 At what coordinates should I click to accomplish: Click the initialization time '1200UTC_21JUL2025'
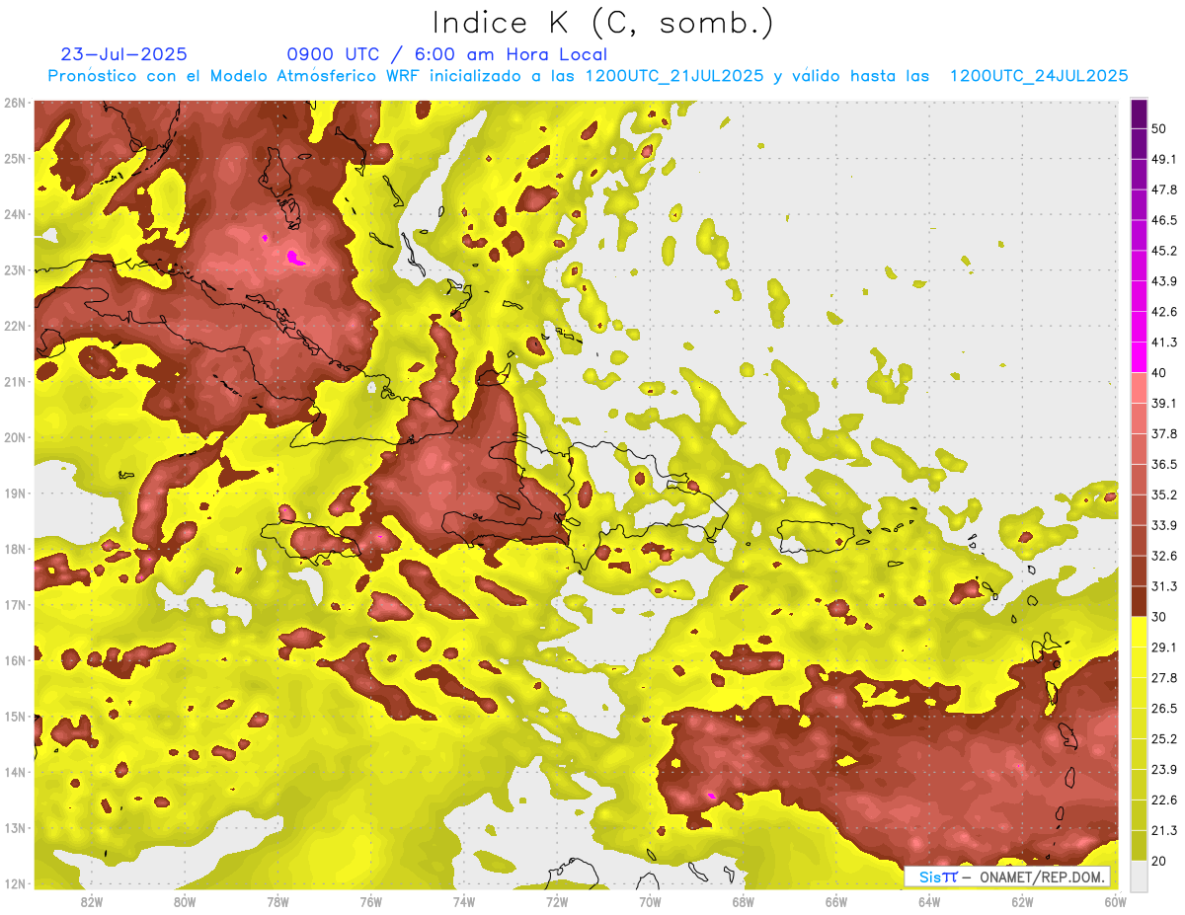tap(674, 75)
